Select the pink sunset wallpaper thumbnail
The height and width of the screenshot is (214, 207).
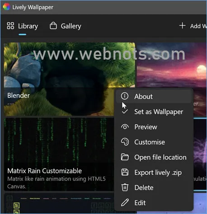(172, 65)
